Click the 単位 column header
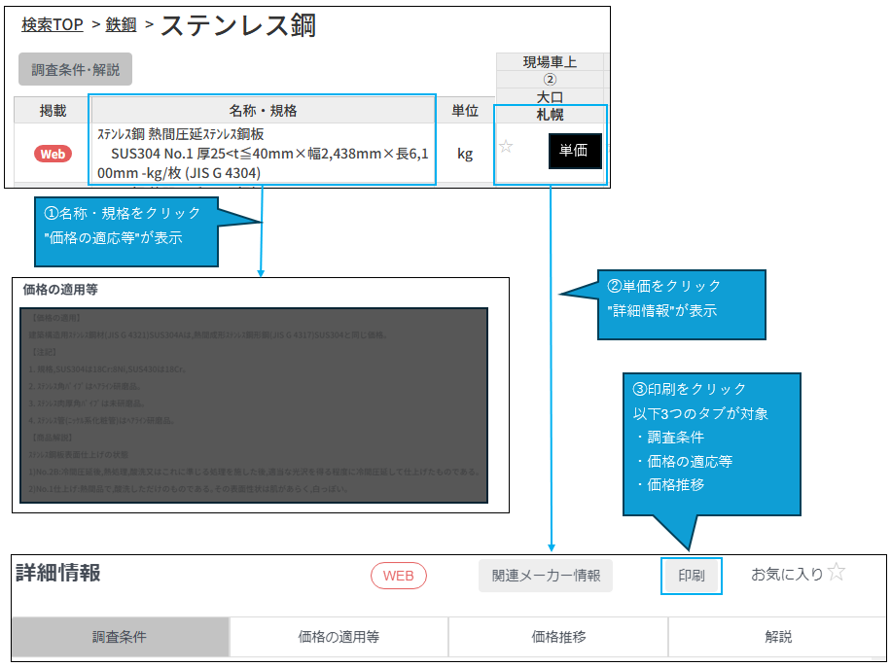This screenshot has height=667, width=891. (x=465, y=110)
